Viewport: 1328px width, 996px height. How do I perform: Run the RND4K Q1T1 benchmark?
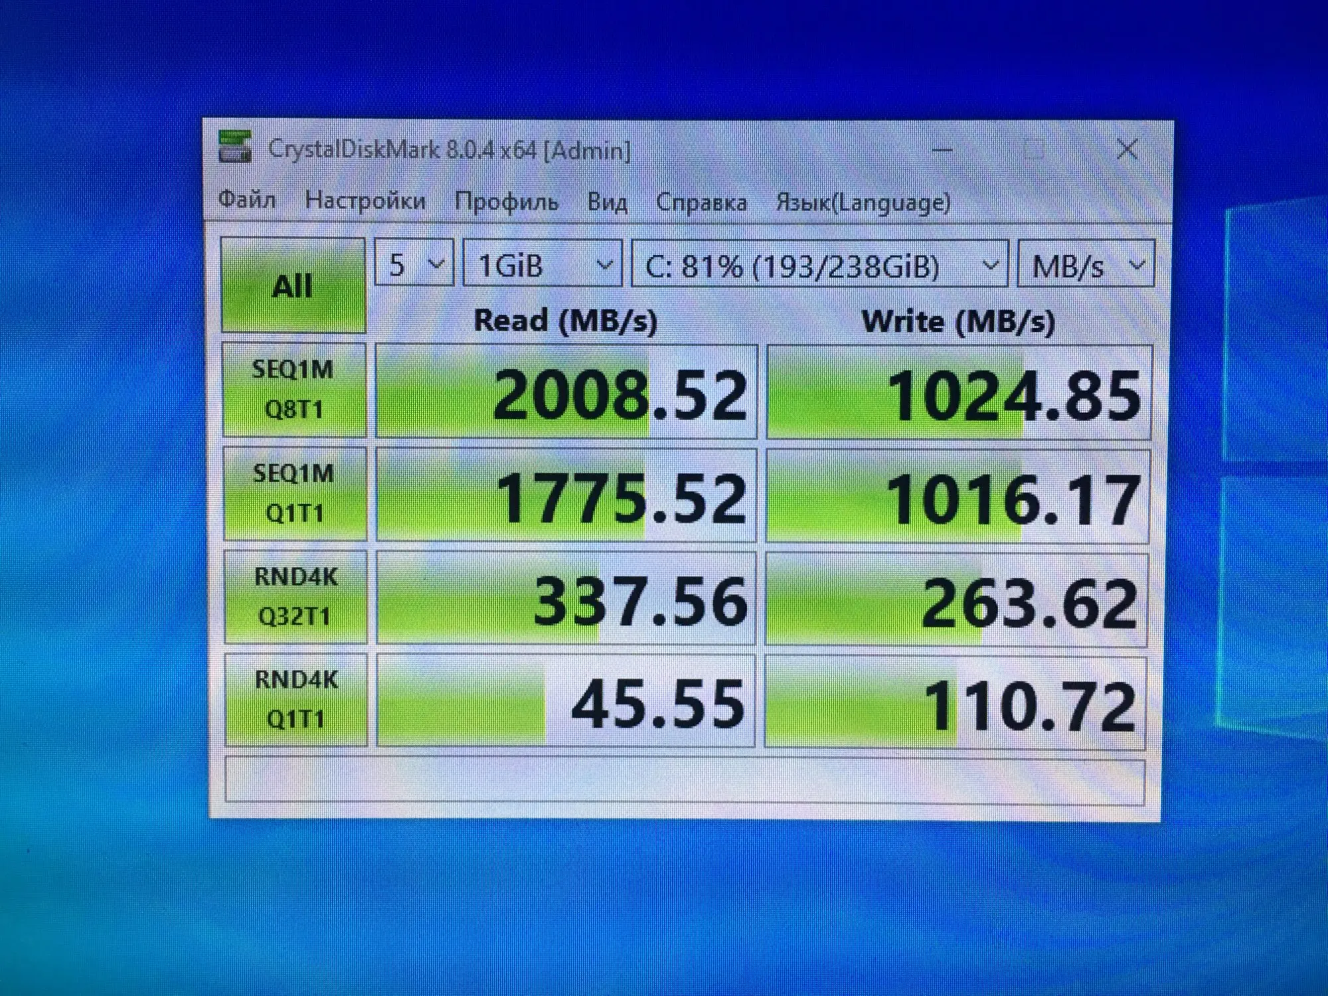click(x=295, y=699)
